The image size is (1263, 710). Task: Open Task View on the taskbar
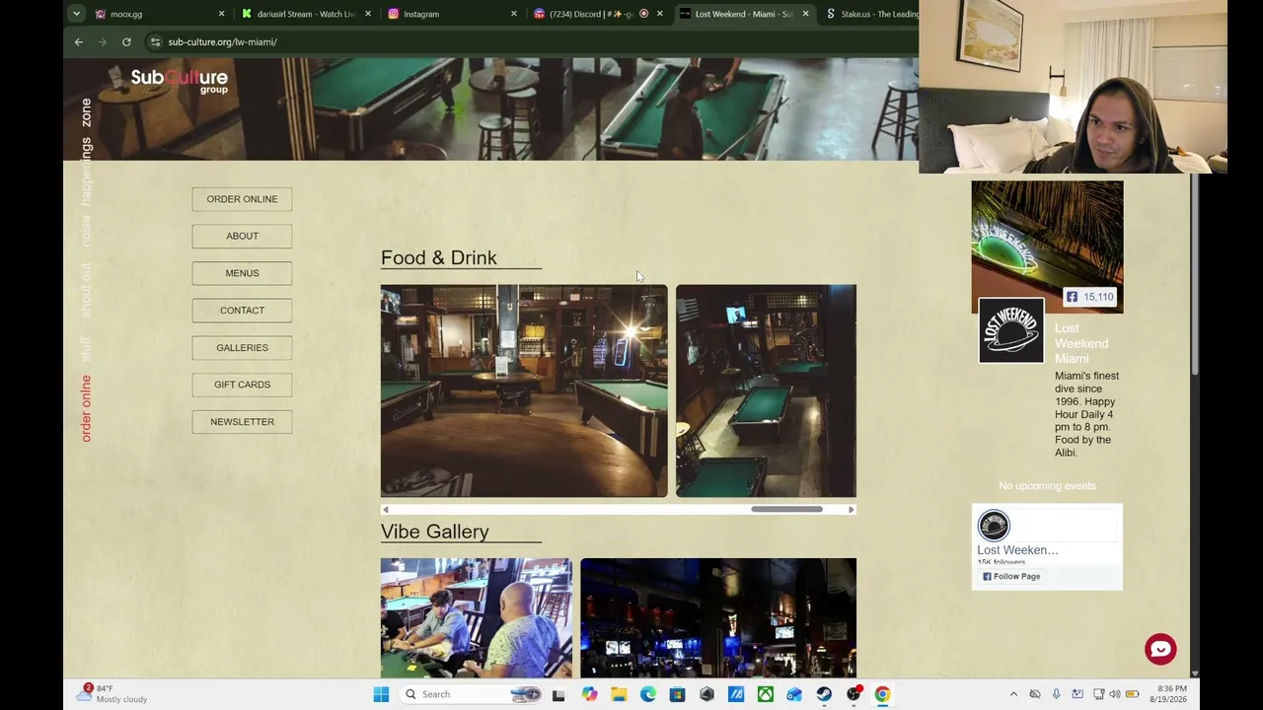coord(558,694)
